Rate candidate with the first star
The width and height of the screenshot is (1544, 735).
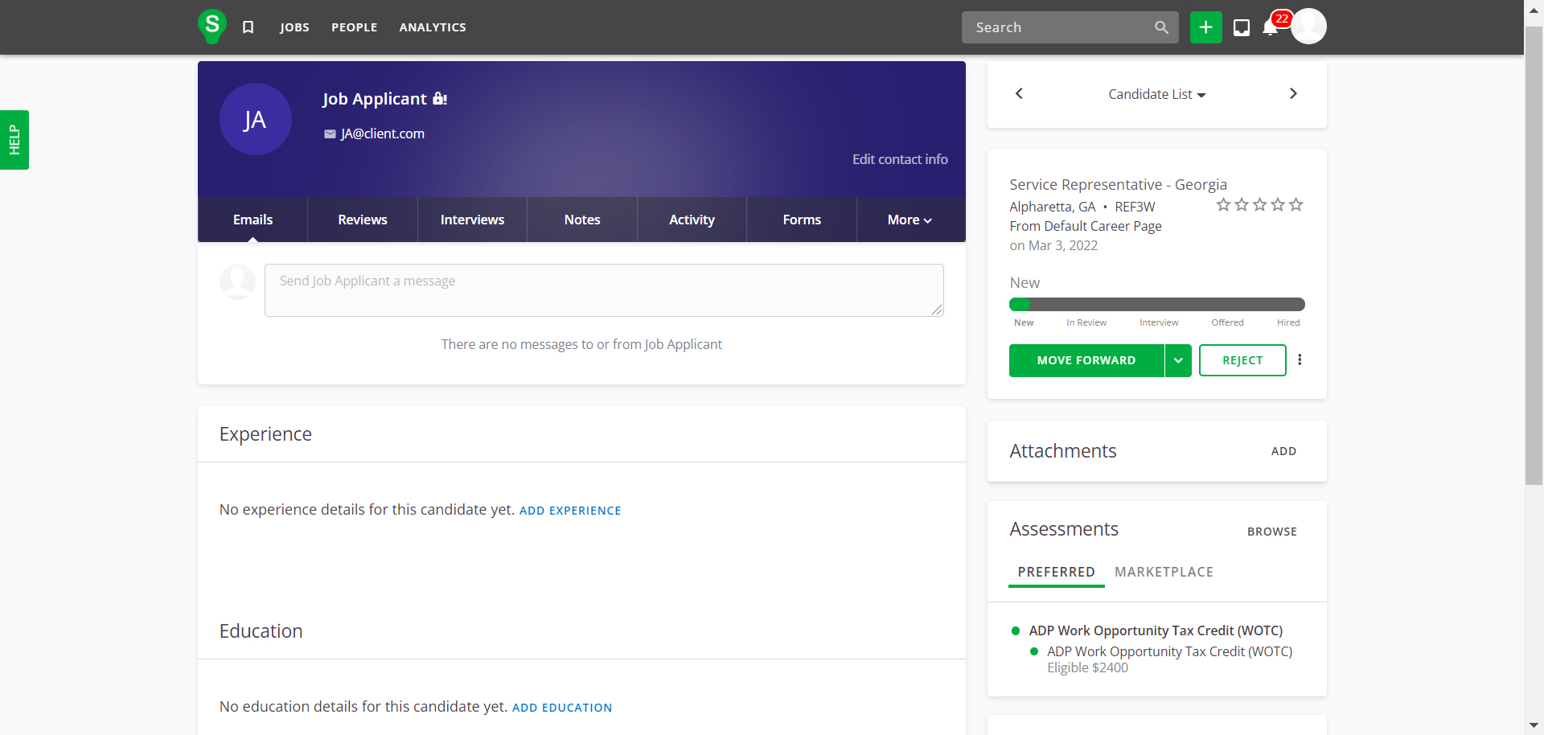pos(1223,205)
